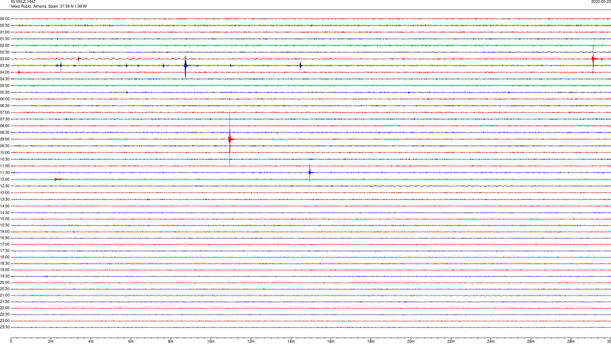Image resolution: width=611 pixels, height=344 pixels.
Task: Select the 22:00 time label
Action: [5, 308]
